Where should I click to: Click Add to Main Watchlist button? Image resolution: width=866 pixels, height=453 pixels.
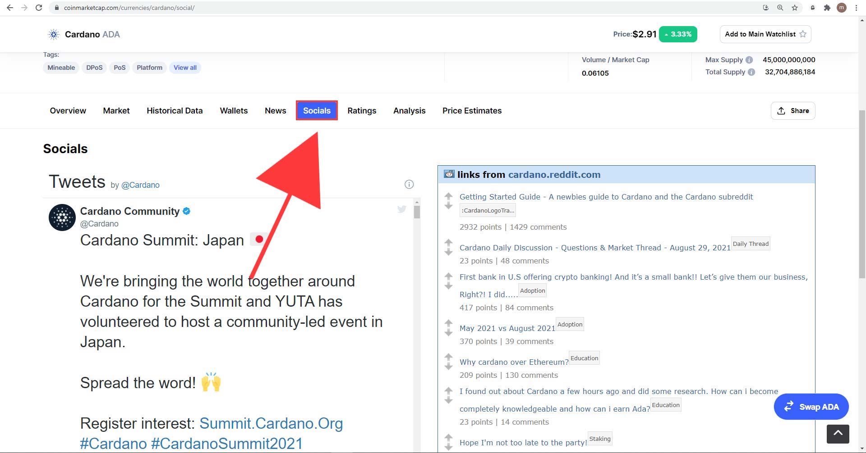765,34
